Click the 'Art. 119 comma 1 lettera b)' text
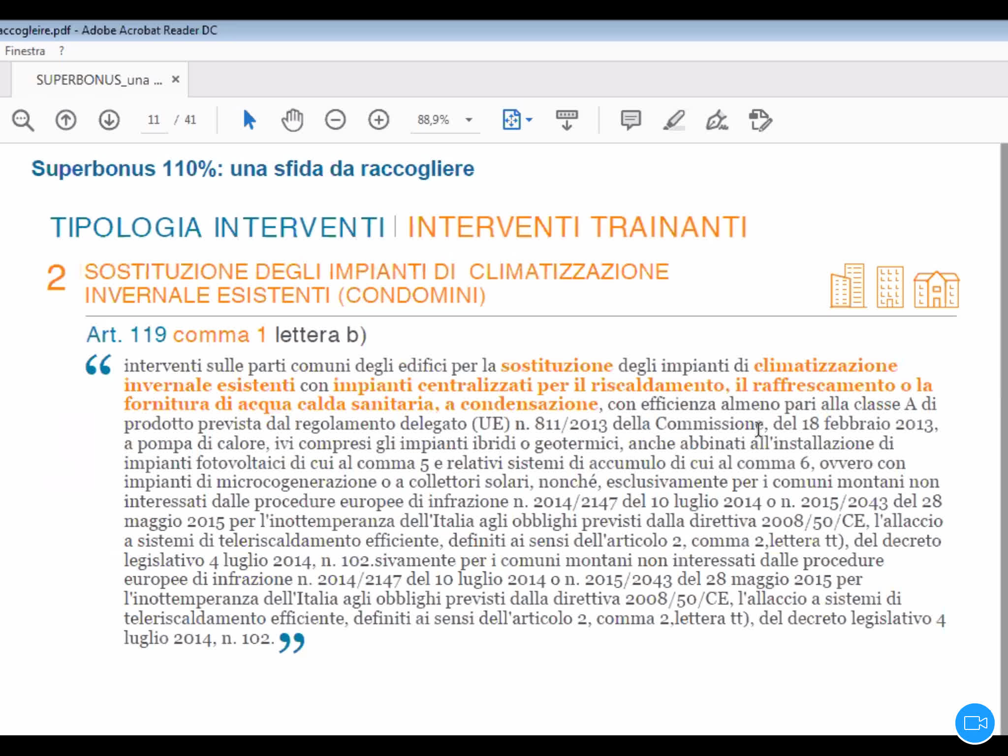Viewport: 1008px width, 756px height. point(226,335)
